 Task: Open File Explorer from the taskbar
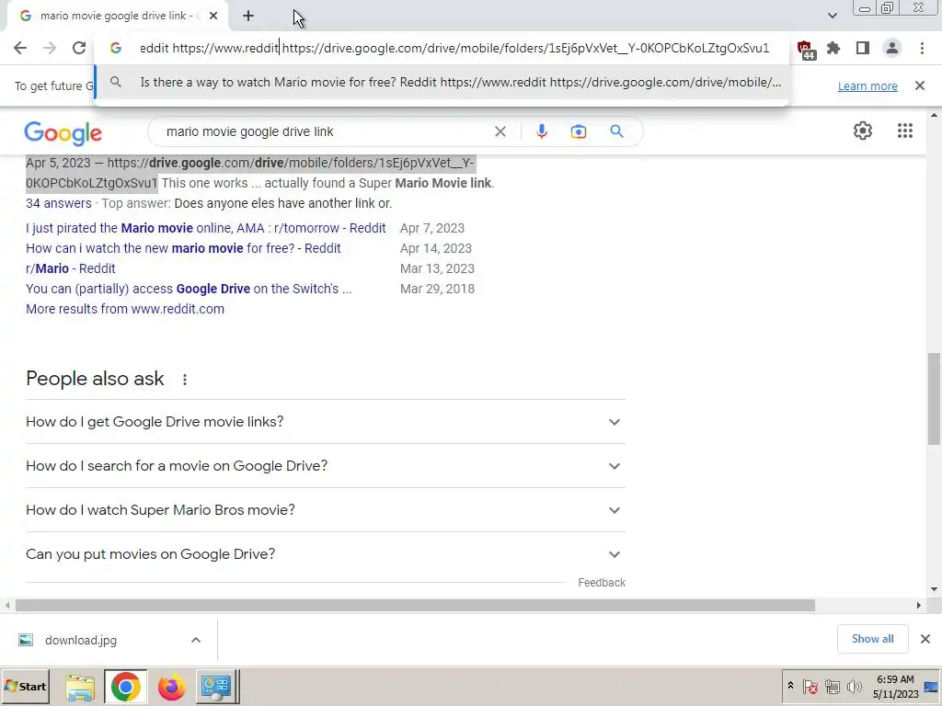point(80,688)
